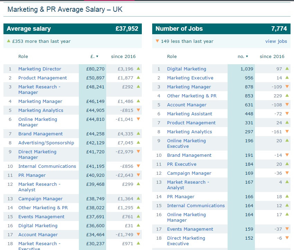
Task: Open Internal Communications in jobs table
Action: (x=196, y=205)
